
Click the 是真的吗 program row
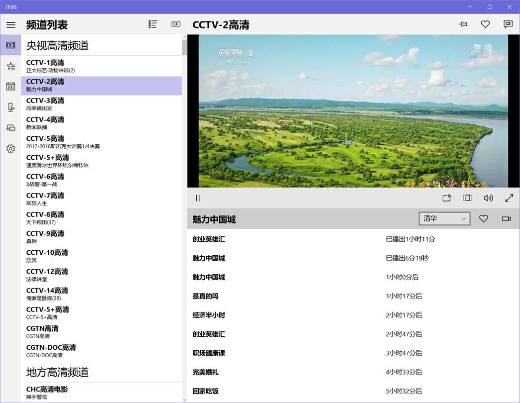click(x=354, y=296)
